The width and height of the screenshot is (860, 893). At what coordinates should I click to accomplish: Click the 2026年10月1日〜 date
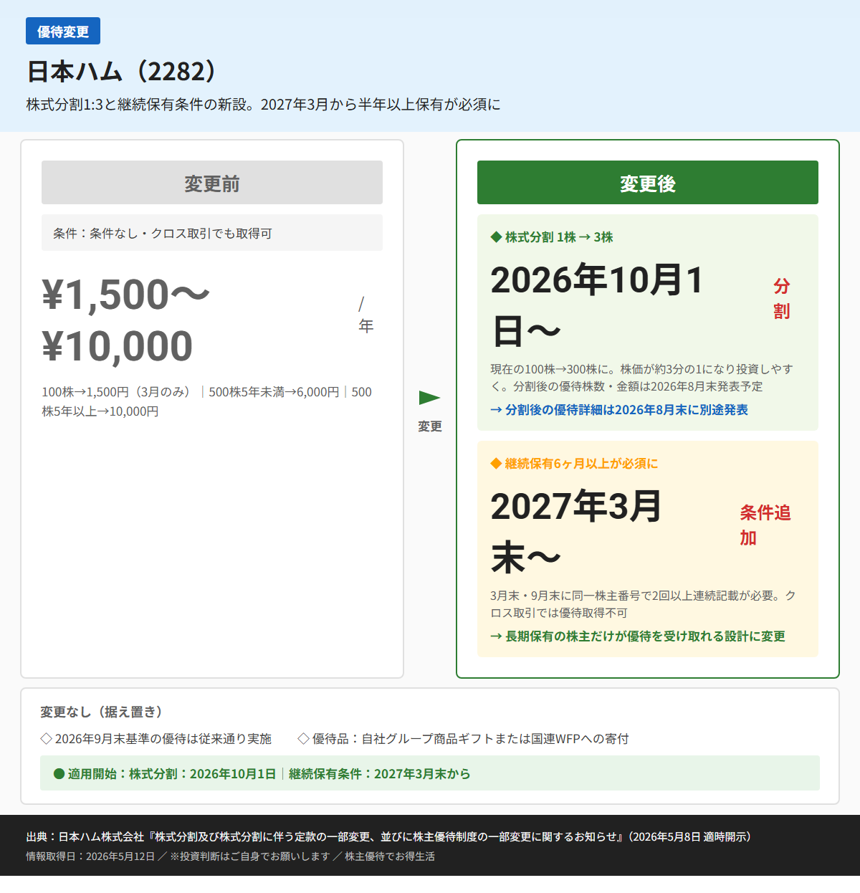[x=598, y=305]
